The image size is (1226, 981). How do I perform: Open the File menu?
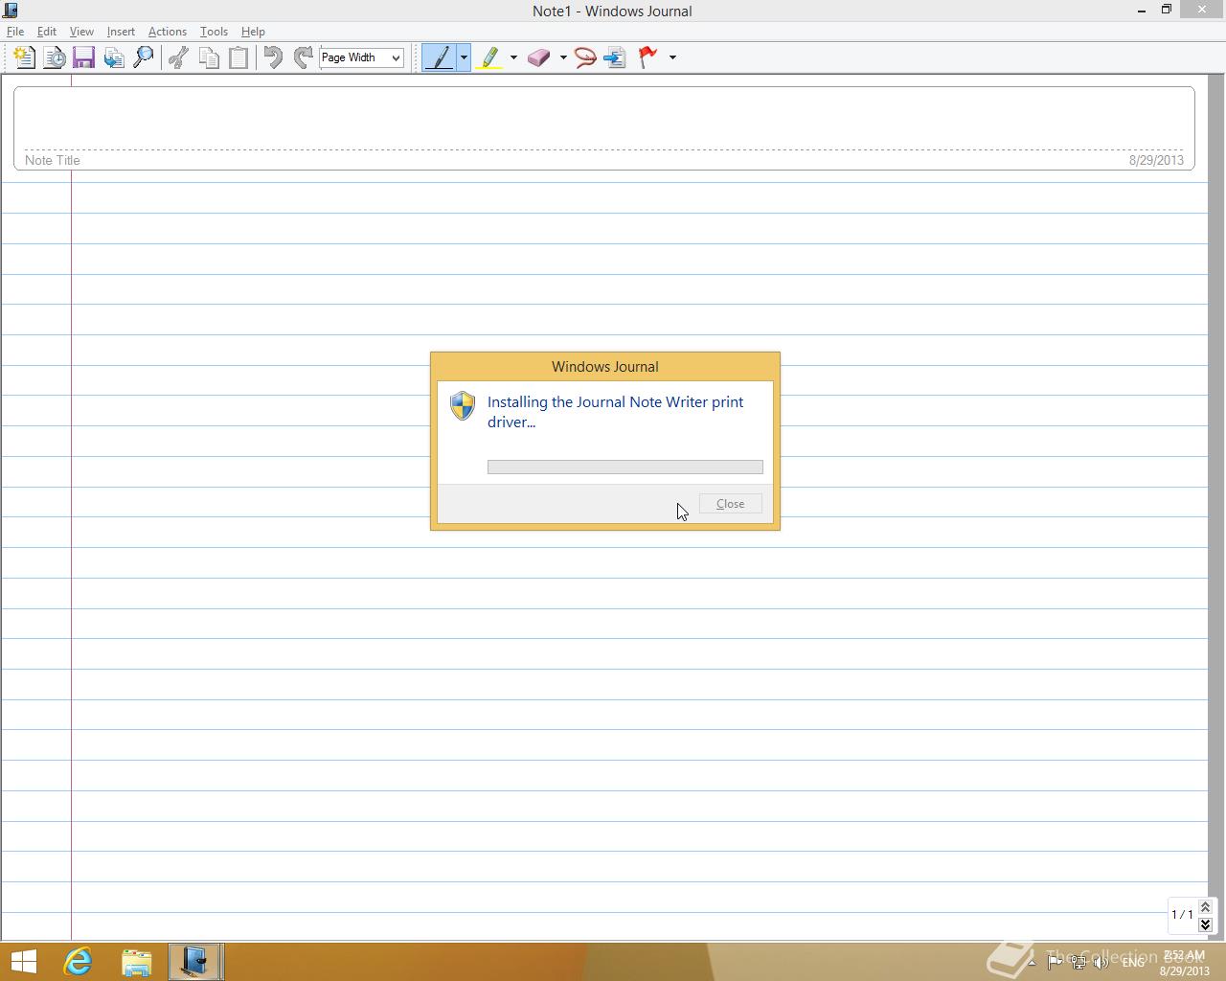click(15, 32)
